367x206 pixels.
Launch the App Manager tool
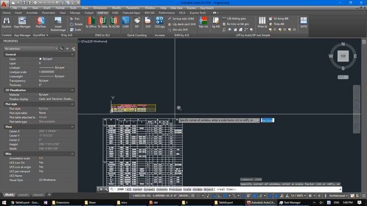(22, 22)
